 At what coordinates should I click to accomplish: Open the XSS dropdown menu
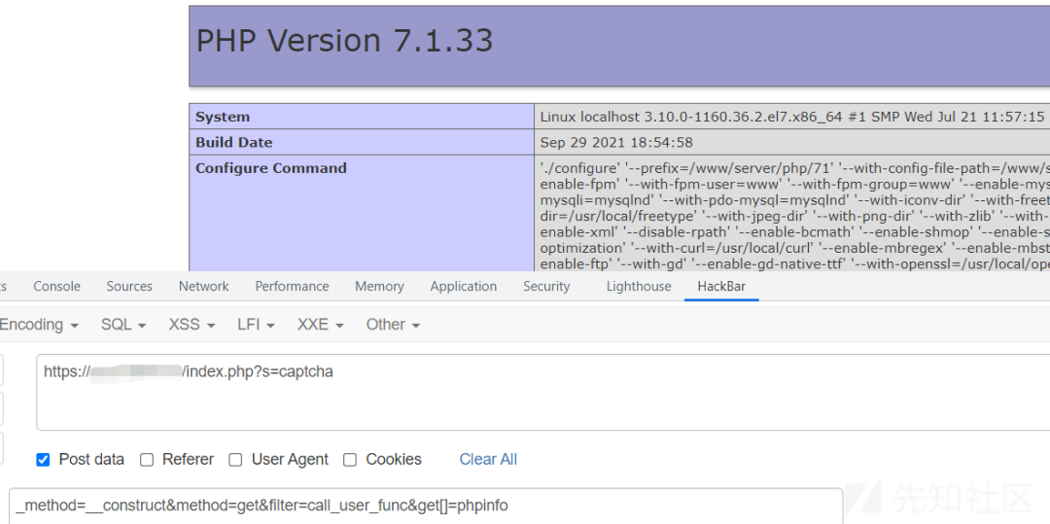tap(192, 325)
